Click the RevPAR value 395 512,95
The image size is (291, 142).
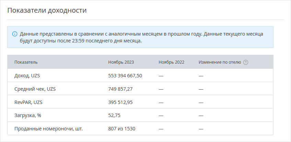(x=120, y=102)
